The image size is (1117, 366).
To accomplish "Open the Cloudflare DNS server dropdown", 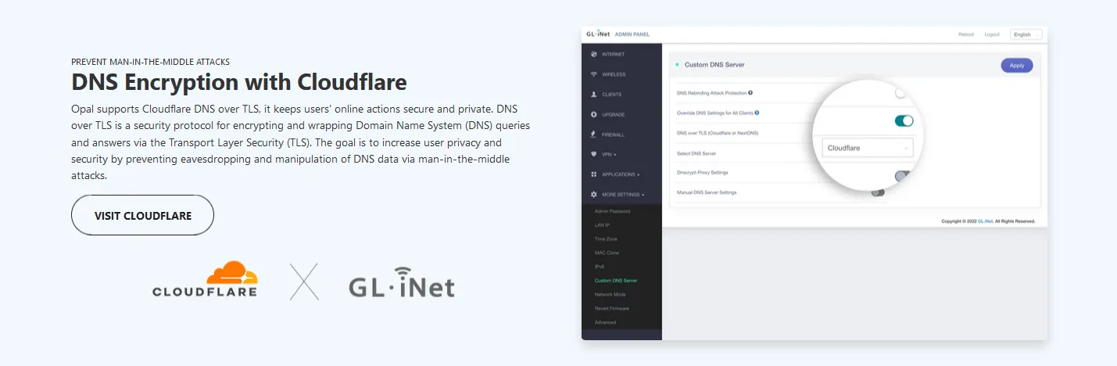I will (x=868, y=148).
